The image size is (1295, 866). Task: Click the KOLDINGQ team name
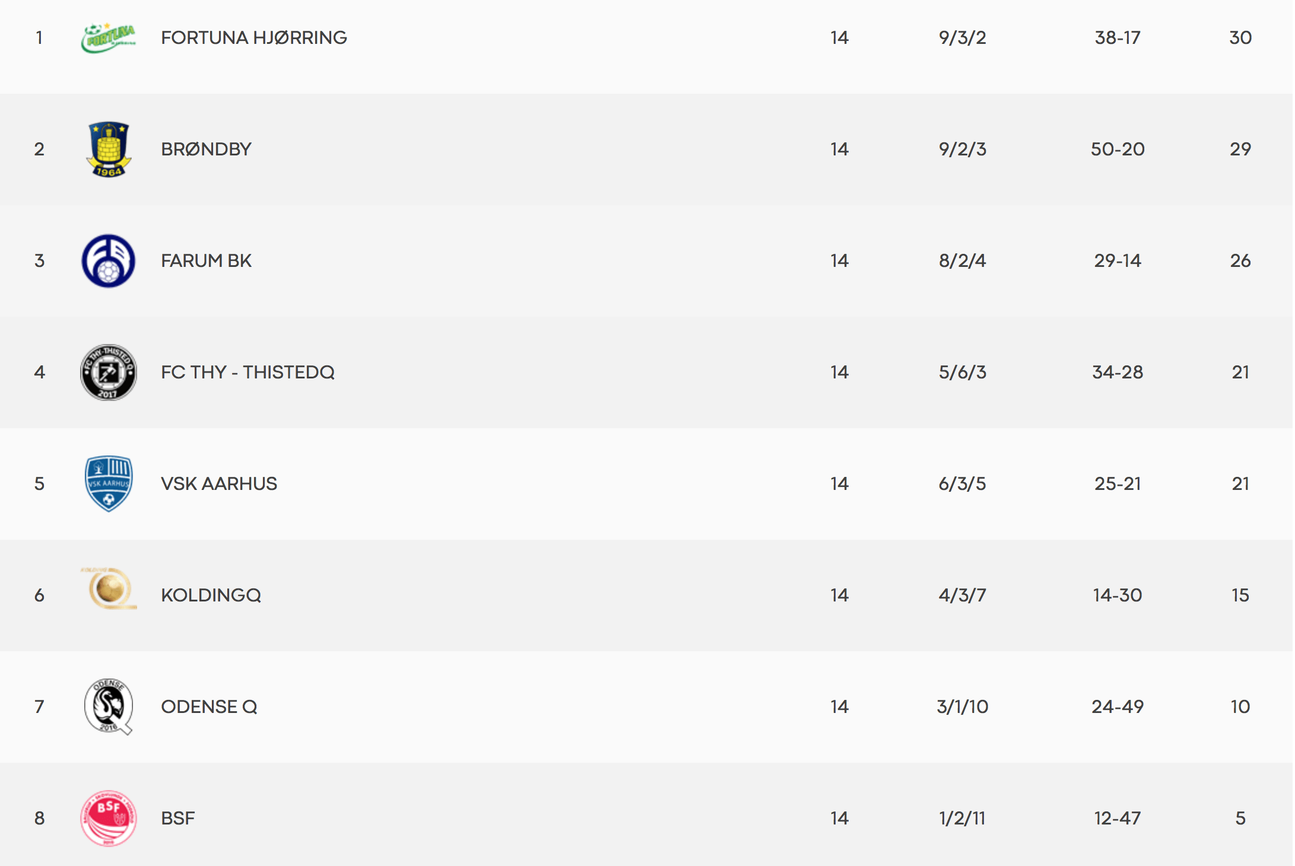[211, 596]
